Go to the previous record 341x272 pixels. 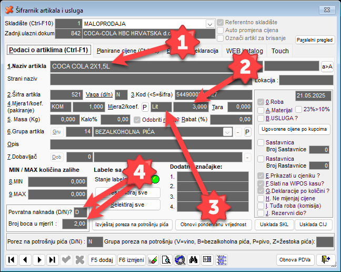tap(24, 259)
